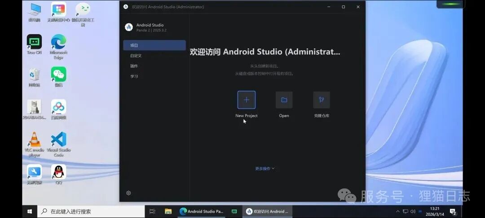Click the network tray icon
Image resolution: width=485 pixels, height=218 pixels.
coord(406,212)
